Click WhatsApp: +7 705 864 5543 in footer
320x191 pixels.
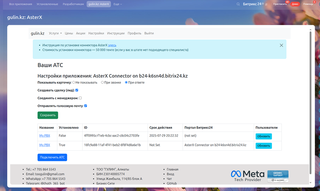[x=46, y=179]
